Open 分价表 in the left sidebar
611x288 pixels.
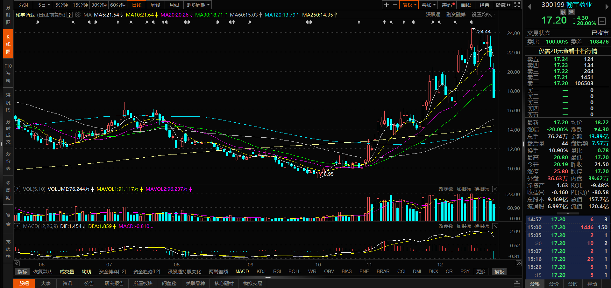point(8,161)
